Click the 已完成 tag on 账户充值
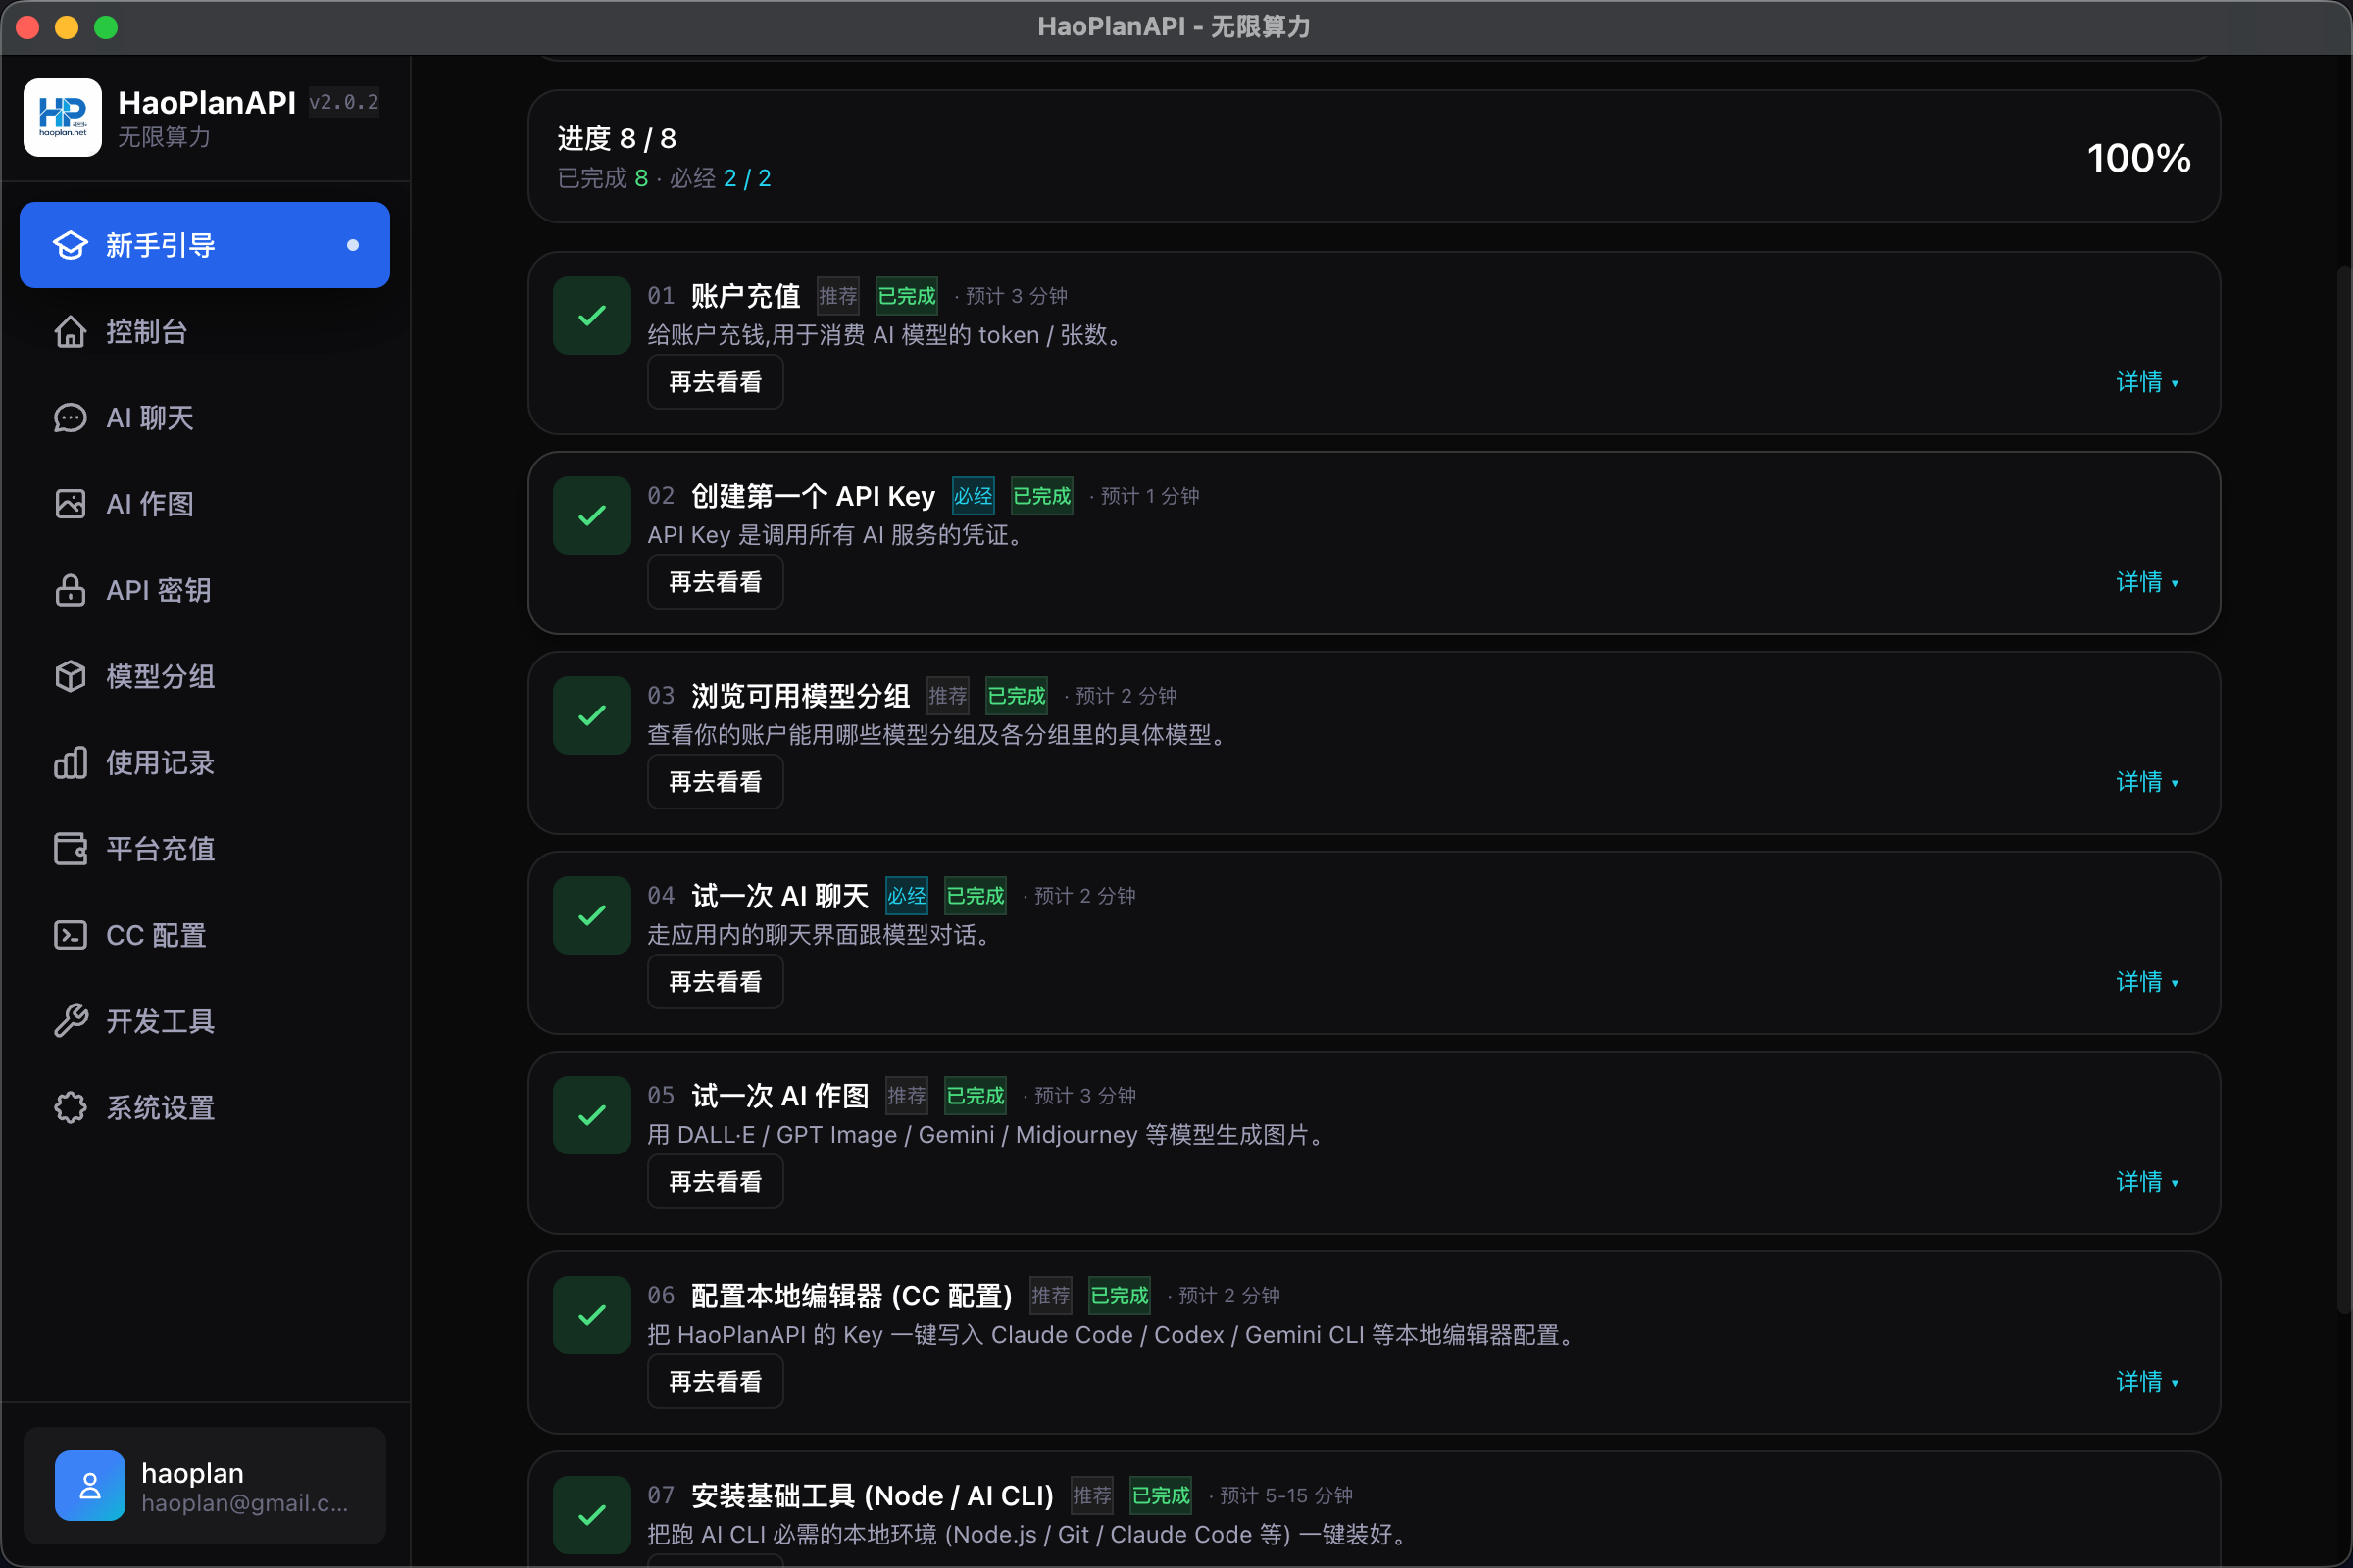The height and width of the screenshot is (1568, 2353). tap(908, 296)
